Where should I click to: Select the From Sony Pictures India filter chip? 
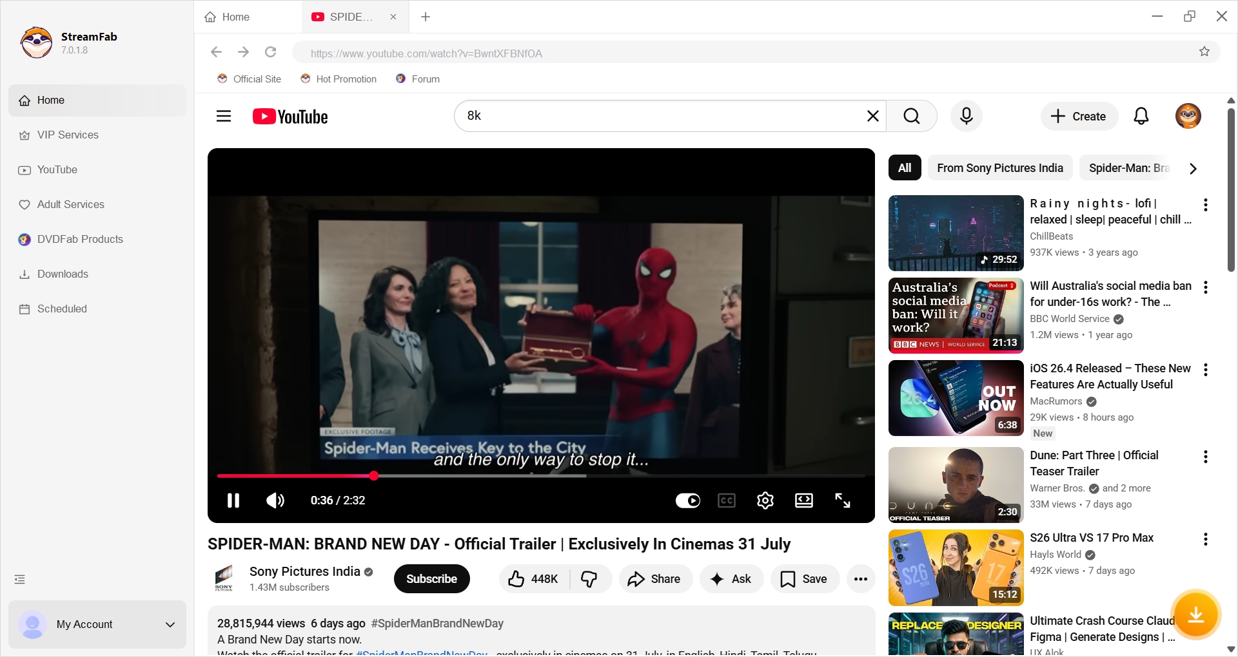[1000, 167]
